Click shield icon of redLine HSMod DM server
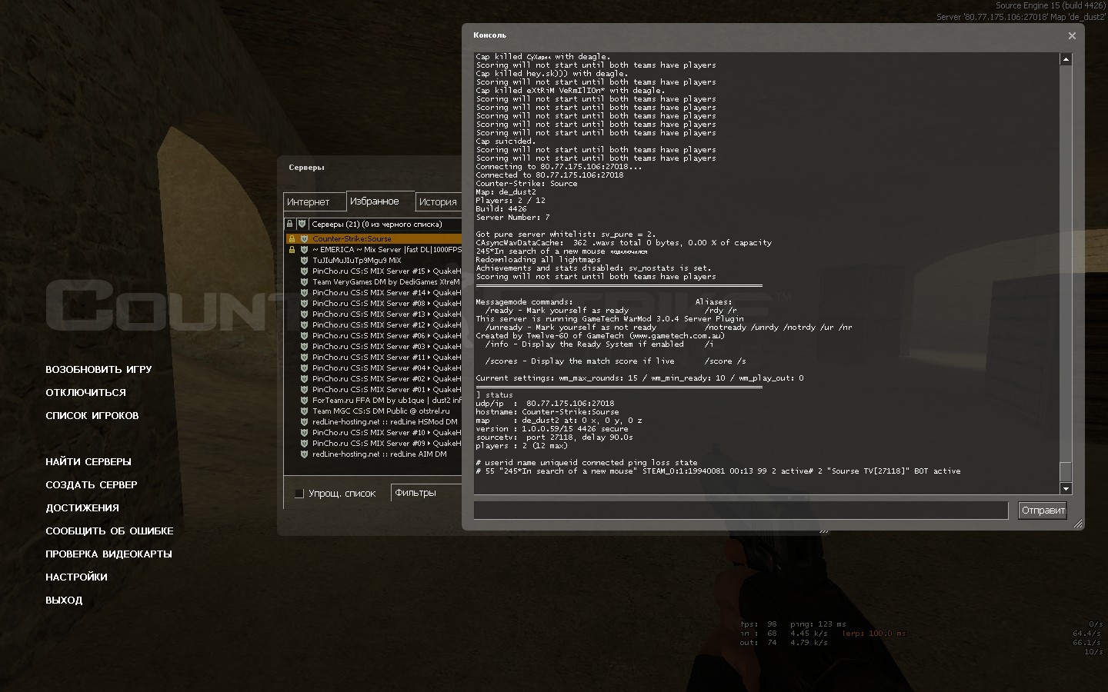The width and height of the screenshot is (1108, 692). click(x=304, y=422)
